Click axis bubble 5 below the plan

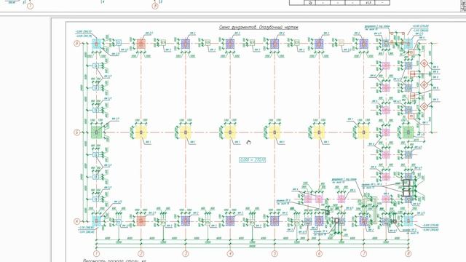275,254
